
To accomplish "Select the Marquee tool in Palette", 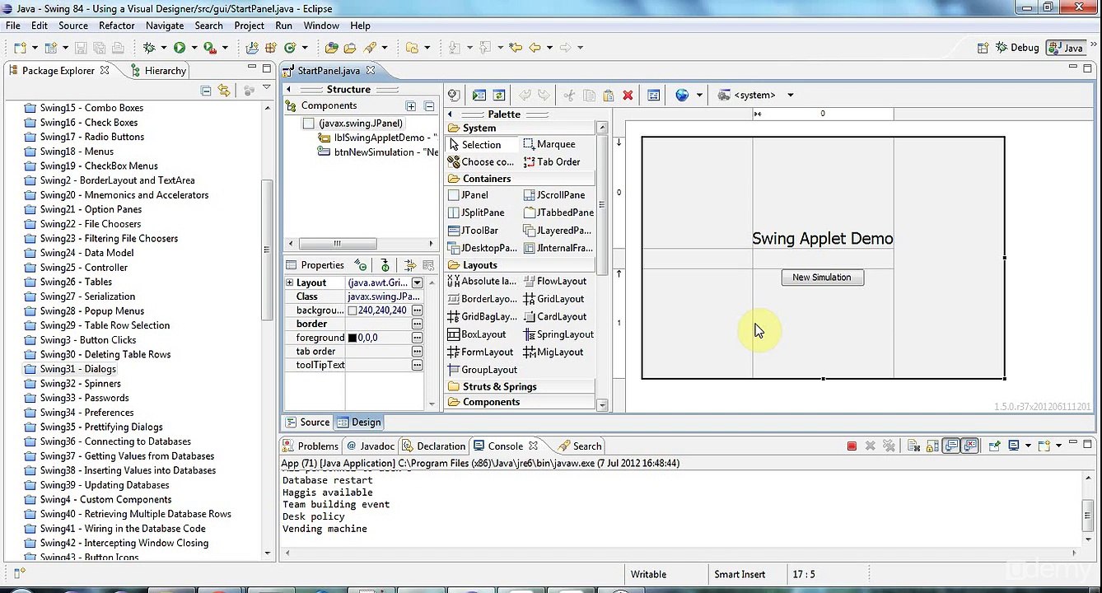I will coord(549,144).
